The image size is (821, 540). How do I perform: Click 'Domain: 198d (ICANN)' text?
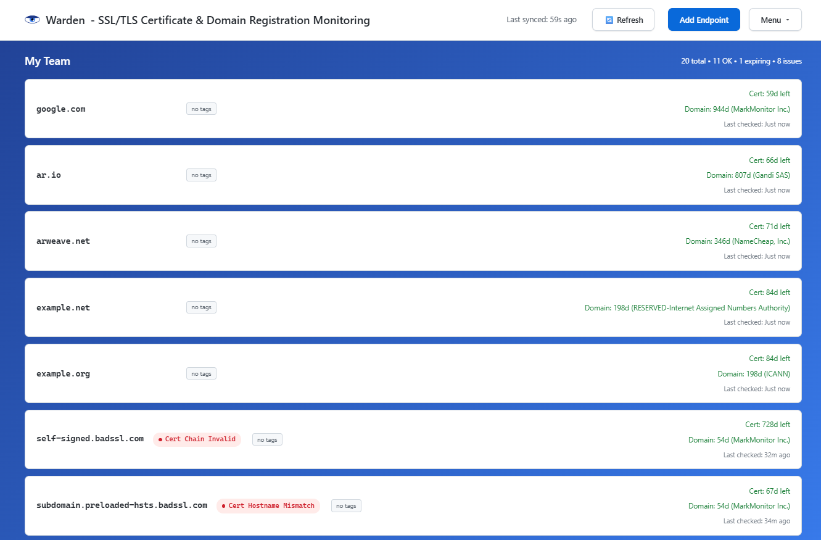pos(754,374)
